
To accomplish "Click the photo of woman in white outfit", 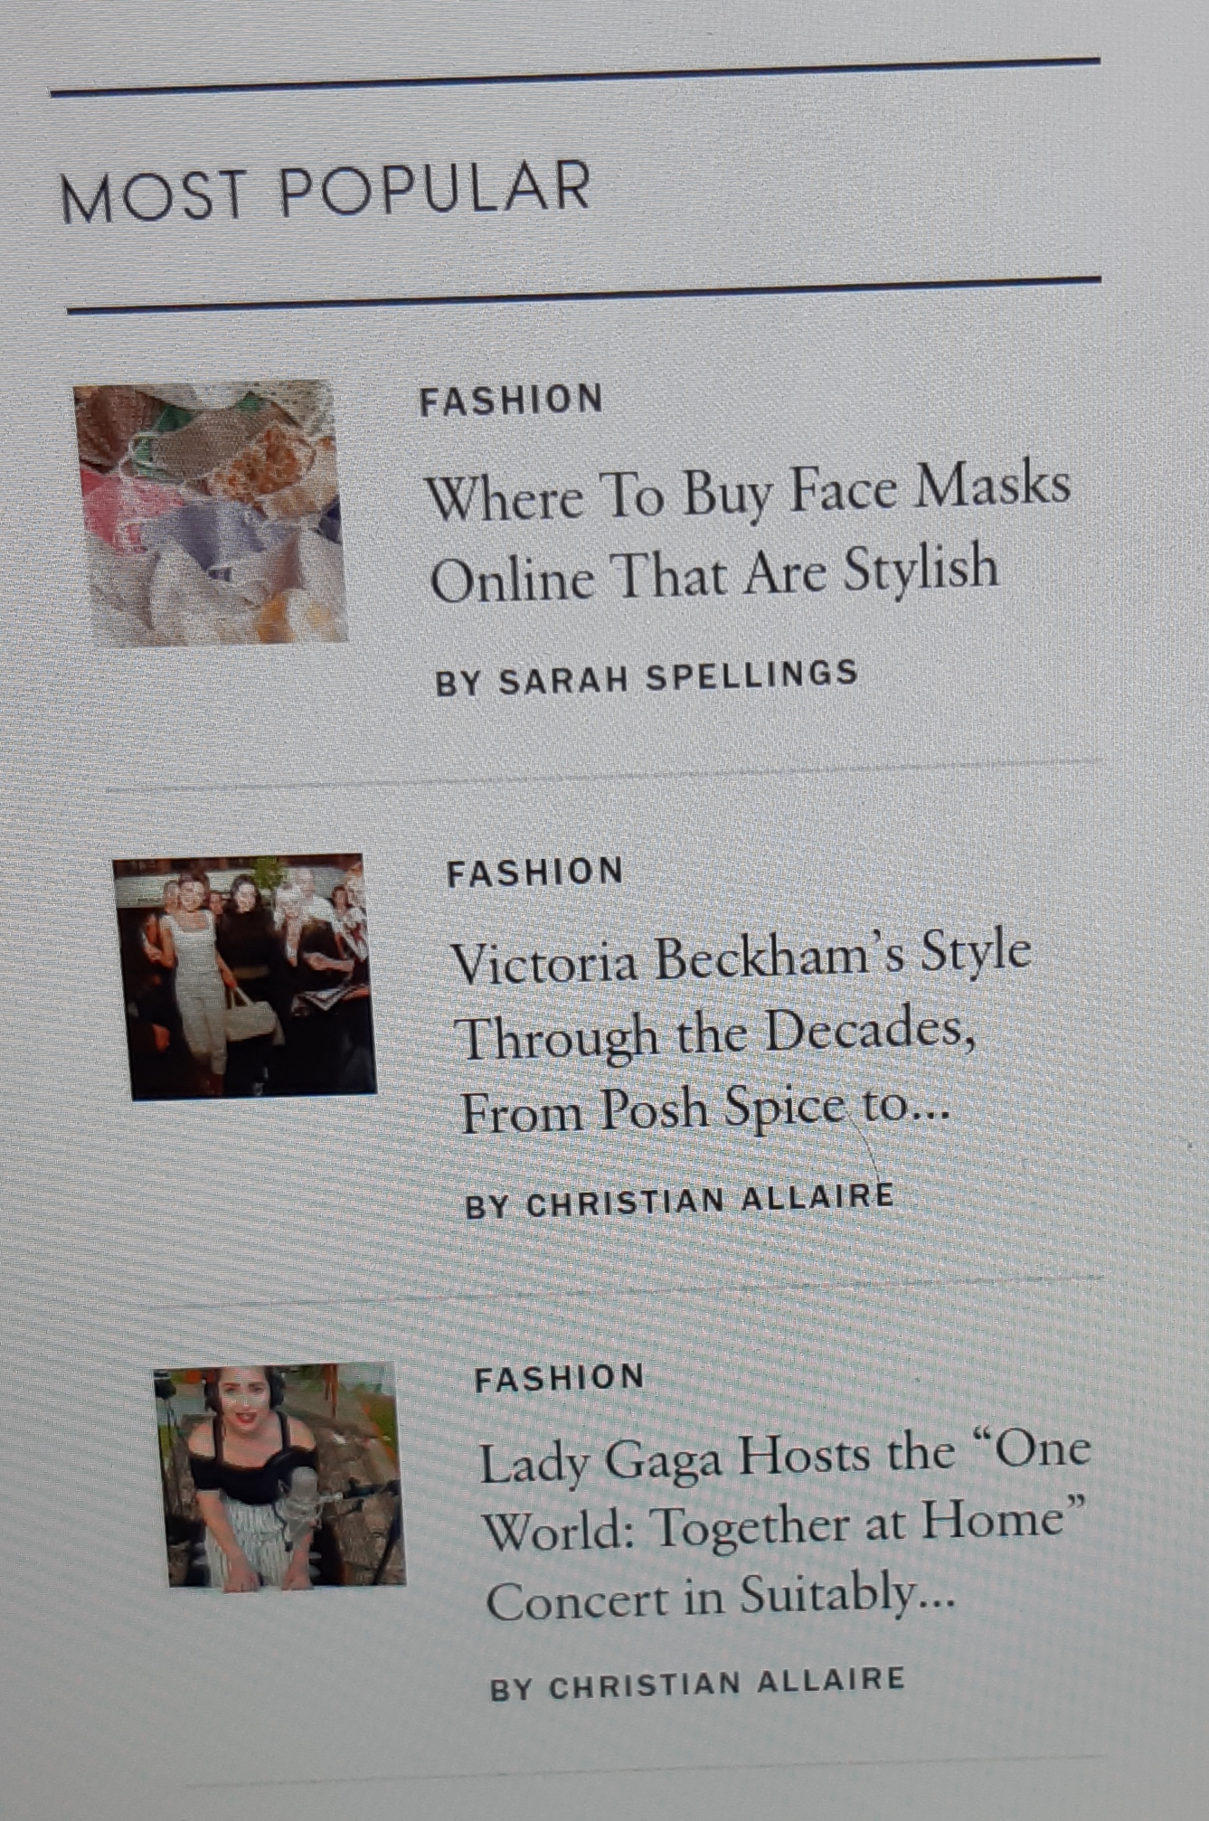I will tap(244, 977).
